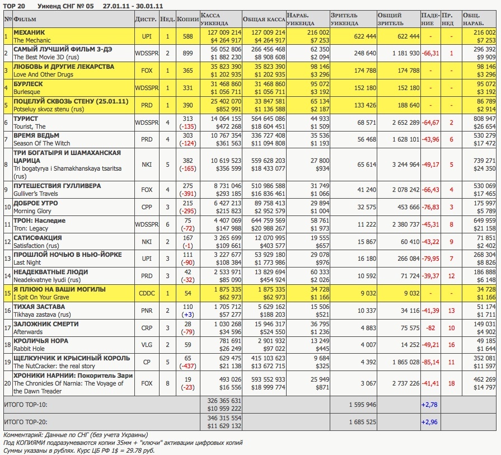Select the +2,78 change value in TOP-10 row
Image resolution: width=501 pixels, height=455 pixels.
point(429,405)
